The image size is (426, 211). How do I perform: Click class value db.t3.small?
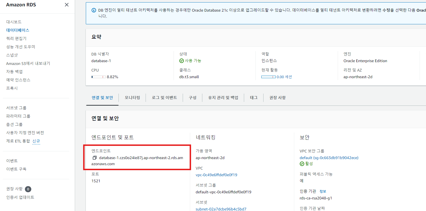coord(189,77)
